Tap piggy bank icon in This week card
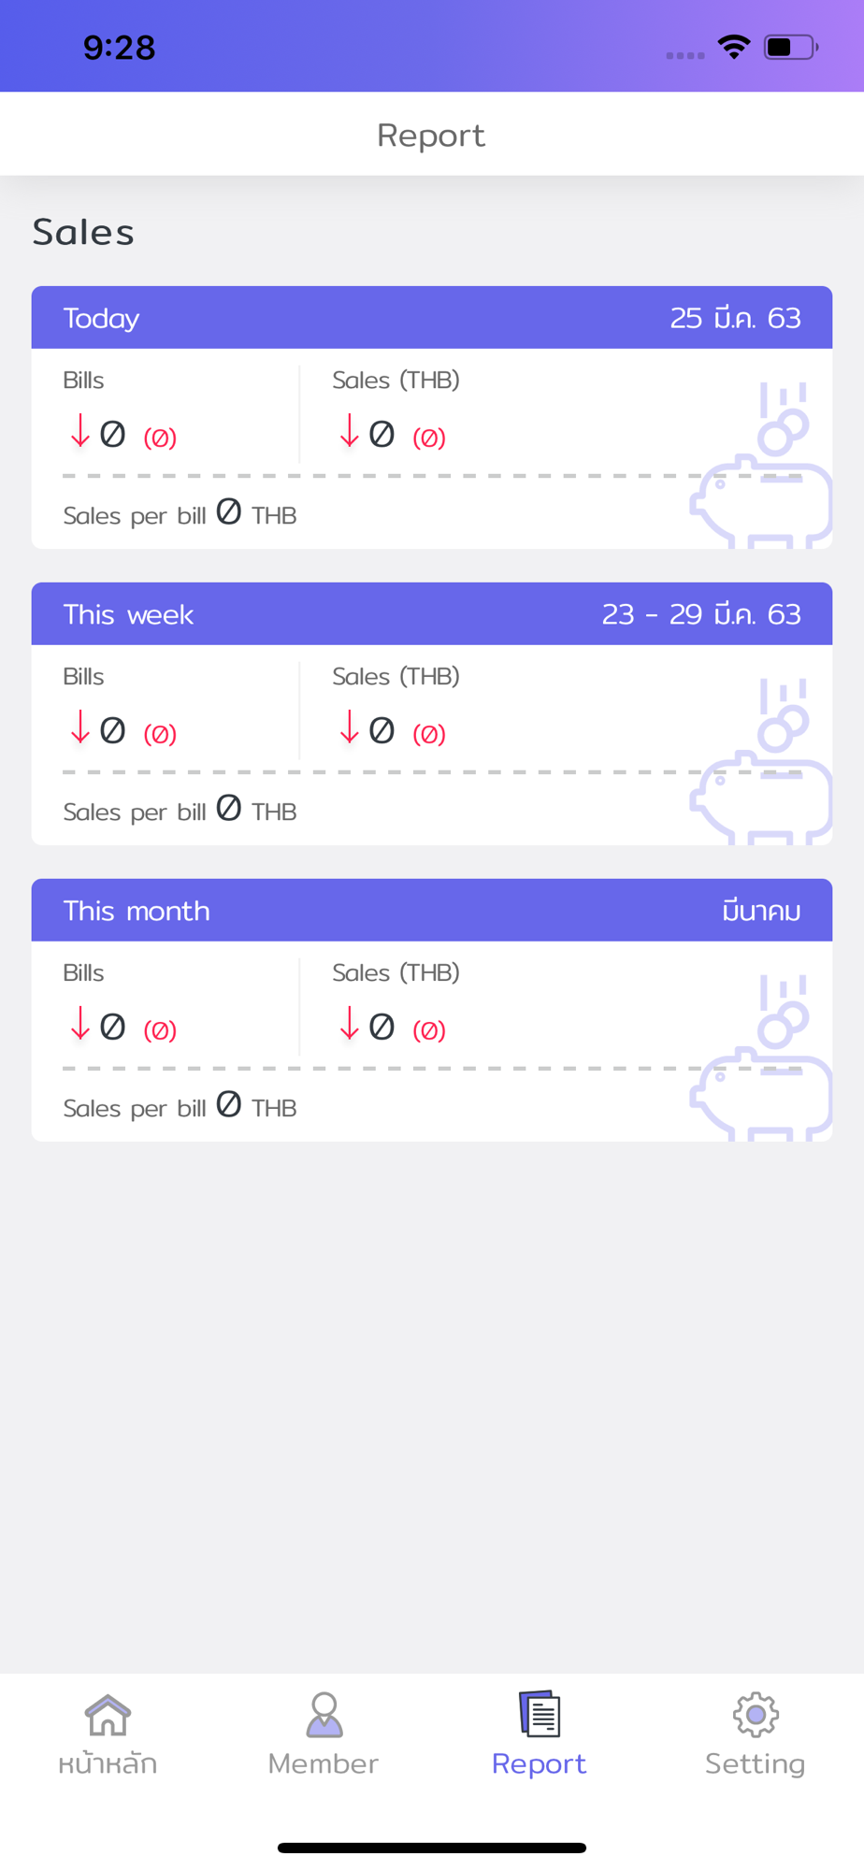This screenshot has height=1870, width=864. [761, 761]
